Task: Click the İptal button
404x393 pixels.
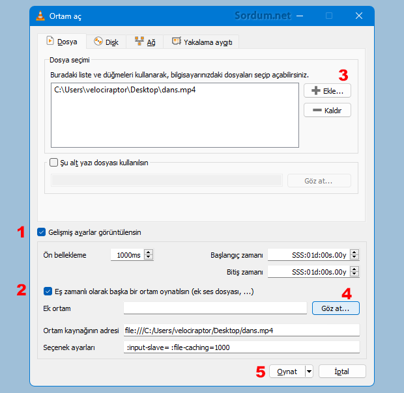Action: [342, 371]
